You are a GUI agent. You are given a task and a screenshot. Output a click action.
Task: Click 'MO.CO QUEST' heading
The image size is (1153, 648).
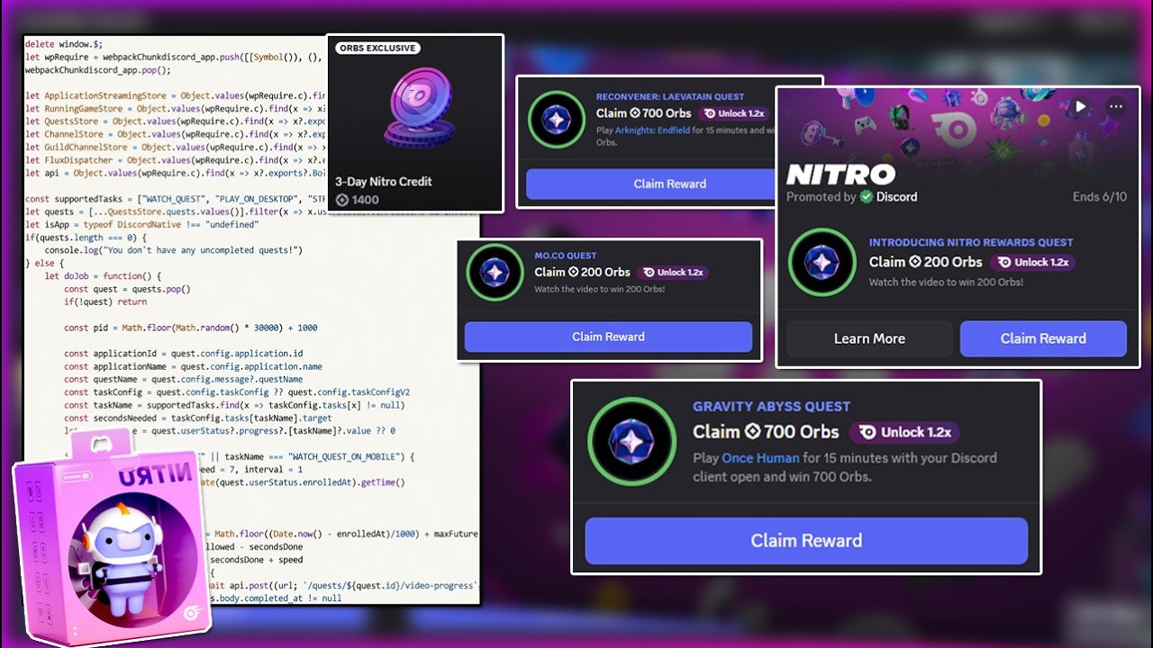(x=566, y=256)
